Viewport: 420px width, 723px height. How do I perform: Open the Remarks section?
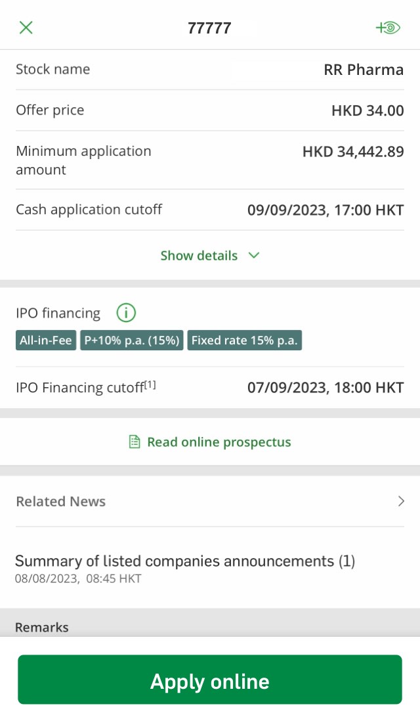pos(42,627)
